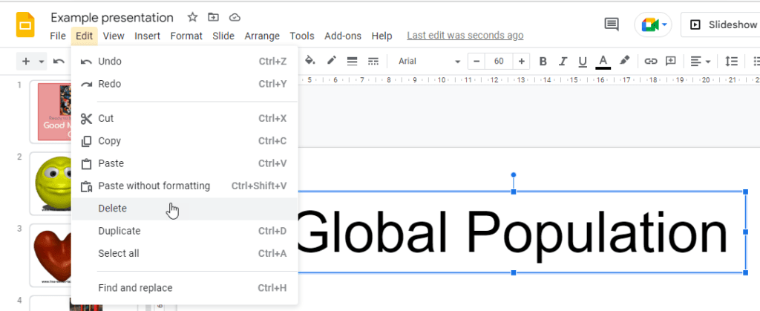Viewport: 760px width, 311px height.
Task: Insert a link from the toolbar
Action: click(x=650, y=61)
